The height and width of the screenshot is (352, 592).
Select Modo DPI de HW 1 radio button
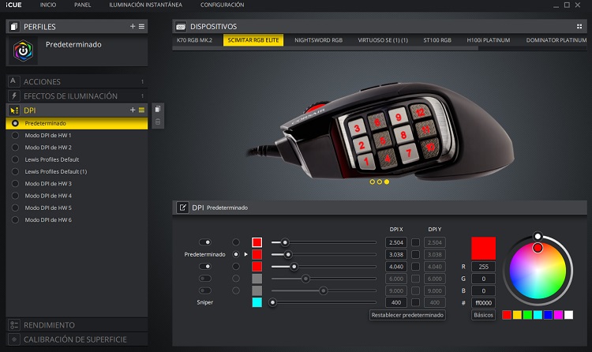click(x=16, y=136)
